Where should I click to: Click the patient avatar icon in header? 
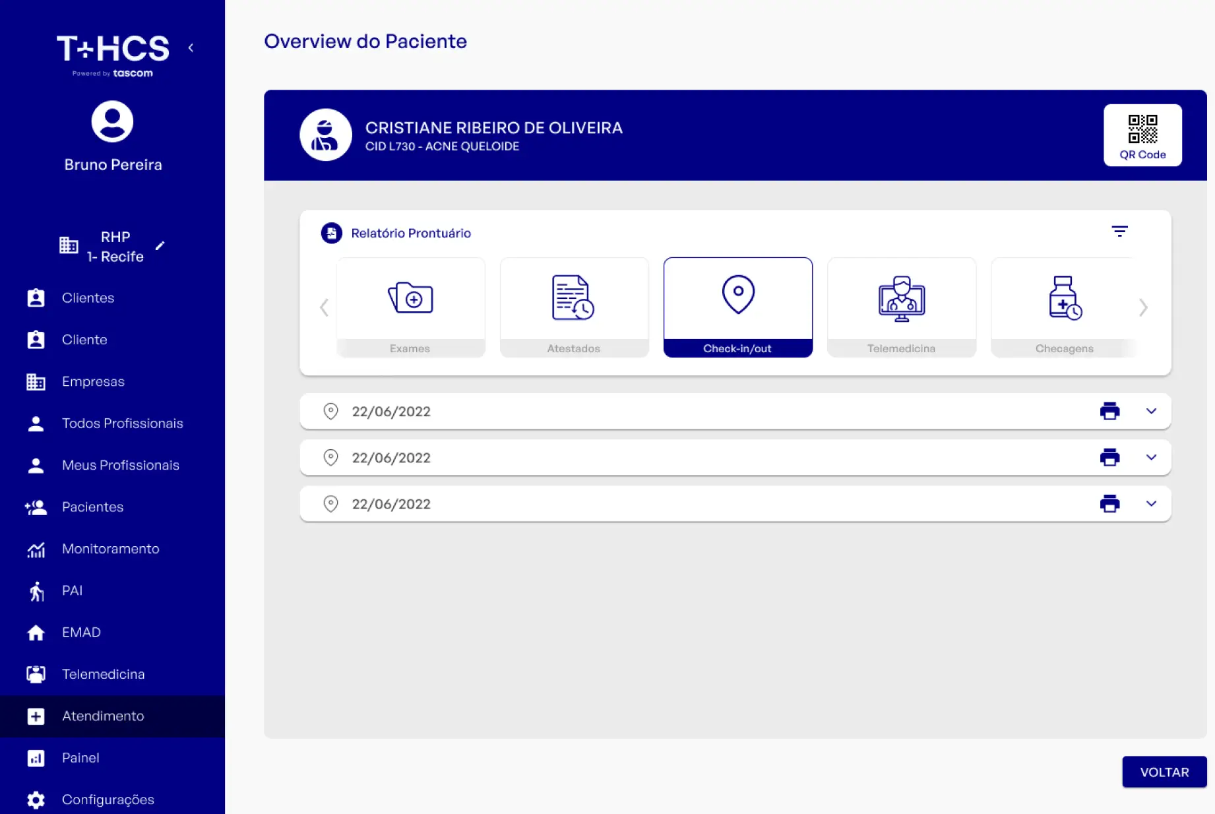[x=325, y=135]
